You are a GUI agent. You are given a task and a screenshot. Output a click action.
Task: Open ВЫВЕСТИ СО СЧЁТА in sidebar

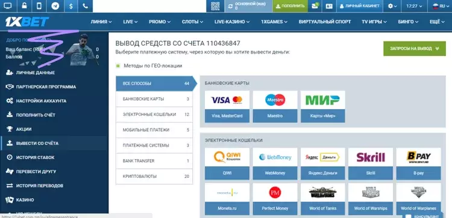[54, 144]
